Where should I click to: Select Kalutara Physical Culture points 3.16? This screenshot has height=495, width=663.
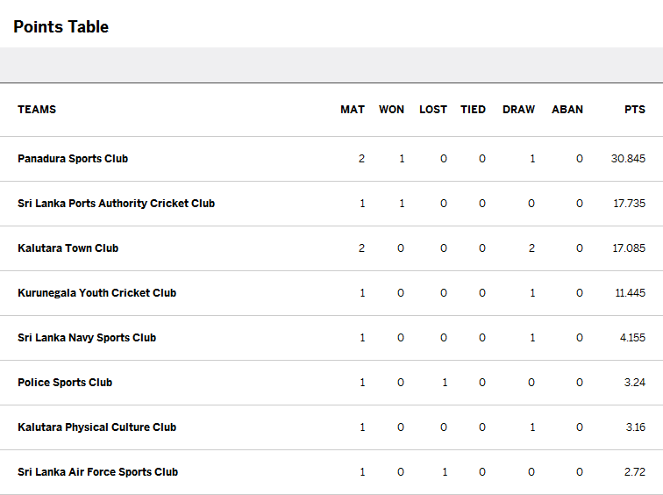click(x=636, y=427)
